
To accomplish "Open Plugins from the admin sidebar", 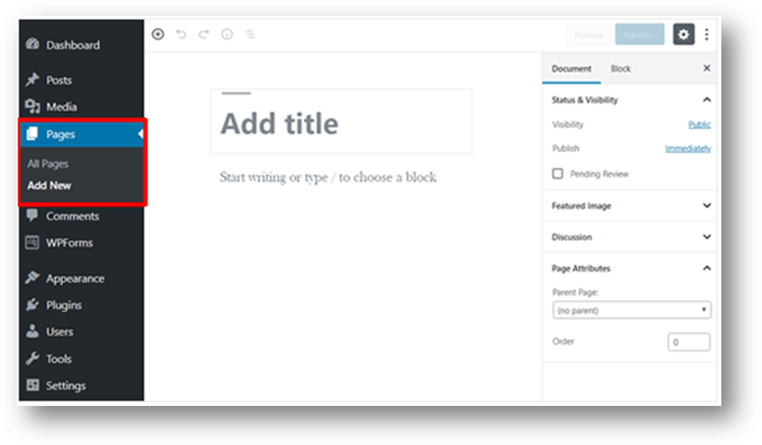I will [63, 305].
